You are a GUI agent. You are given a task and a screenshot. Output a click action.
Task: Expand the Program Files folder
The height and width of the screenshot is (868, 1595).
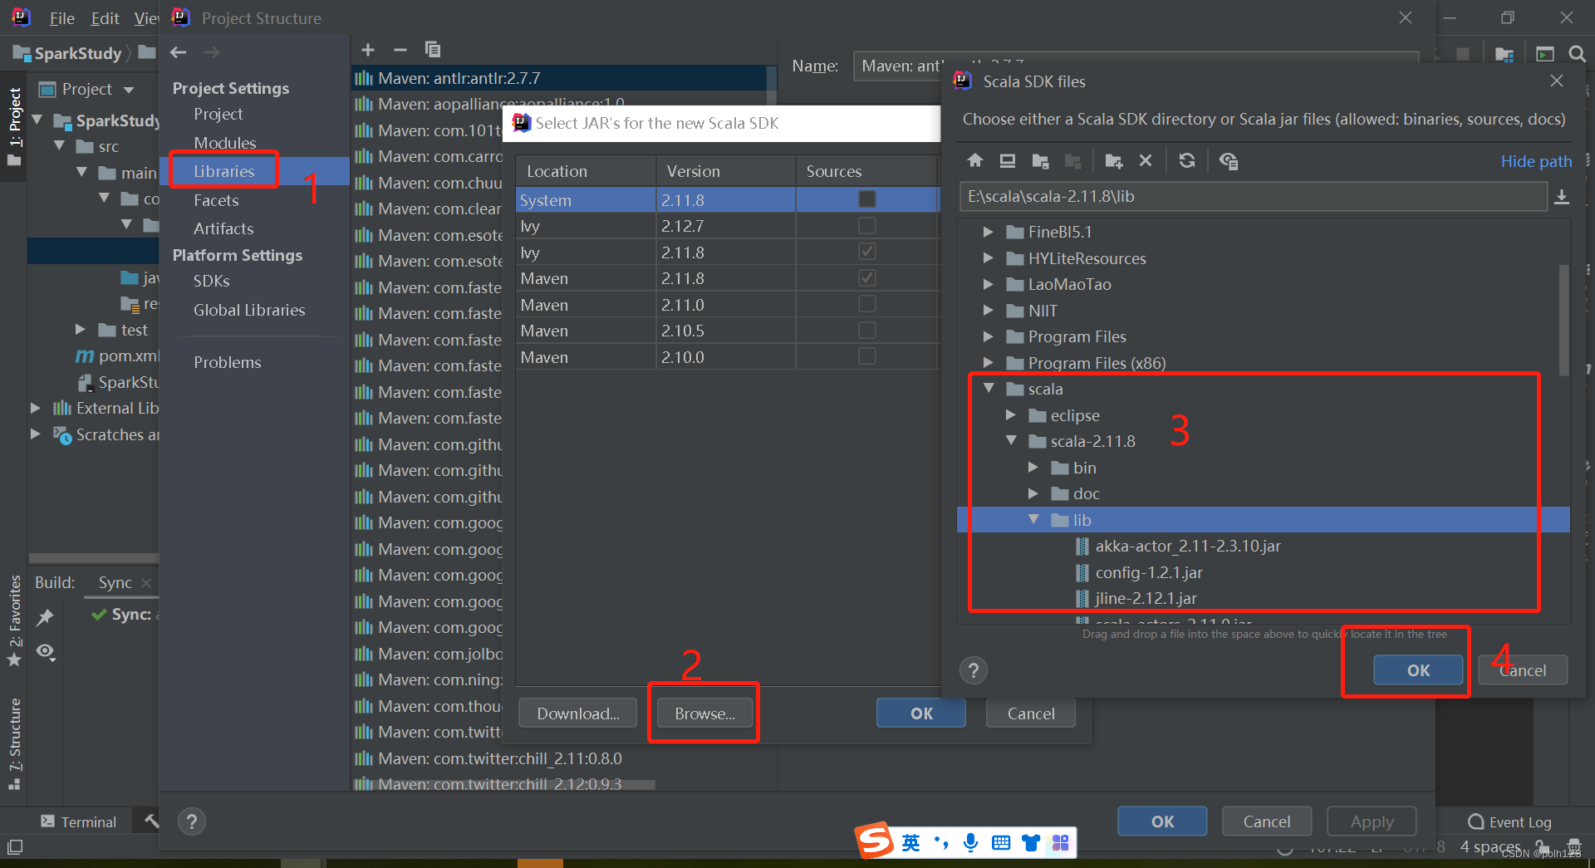click(x=988, y=336)
